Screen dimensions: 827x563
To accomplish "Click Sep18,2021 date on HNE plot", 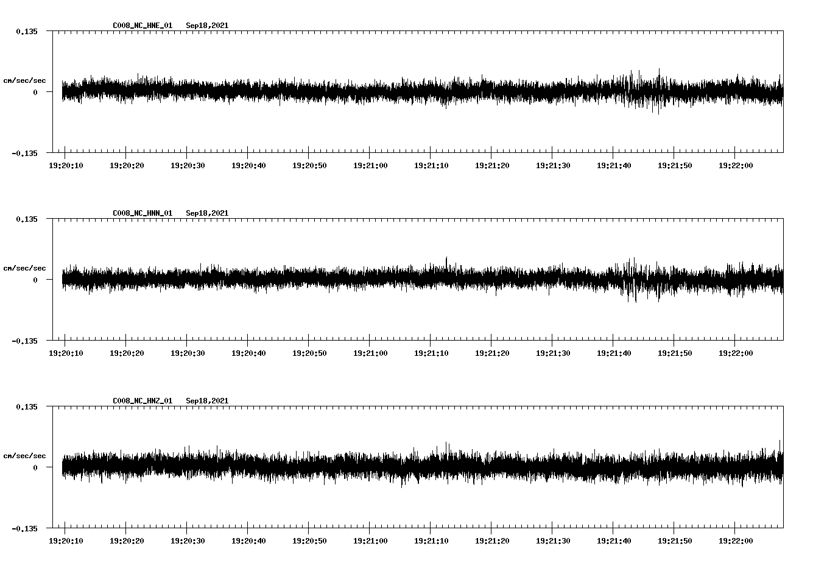I will [207, 26].
